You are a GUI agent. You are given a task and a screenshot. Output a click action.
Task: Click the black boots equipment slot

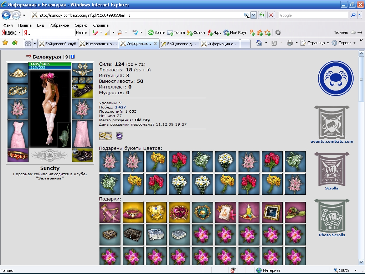tap(82, 155)
